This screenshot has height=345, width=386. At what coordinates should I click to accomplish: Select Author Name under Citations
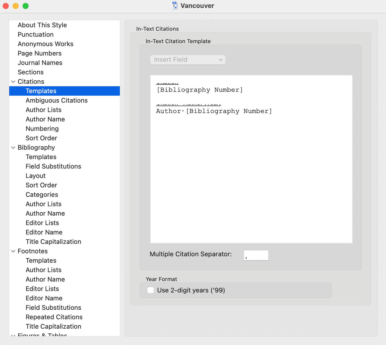[45, 119]
